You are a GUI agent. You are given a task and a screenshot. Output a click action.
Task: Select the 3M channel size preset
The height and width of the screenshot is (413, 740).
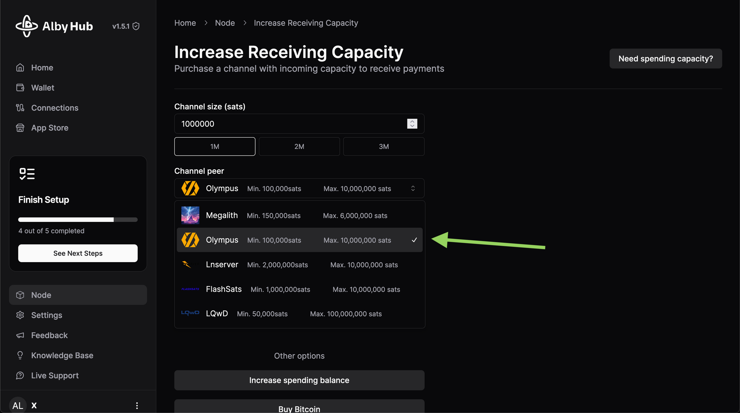tap(384, 146)
